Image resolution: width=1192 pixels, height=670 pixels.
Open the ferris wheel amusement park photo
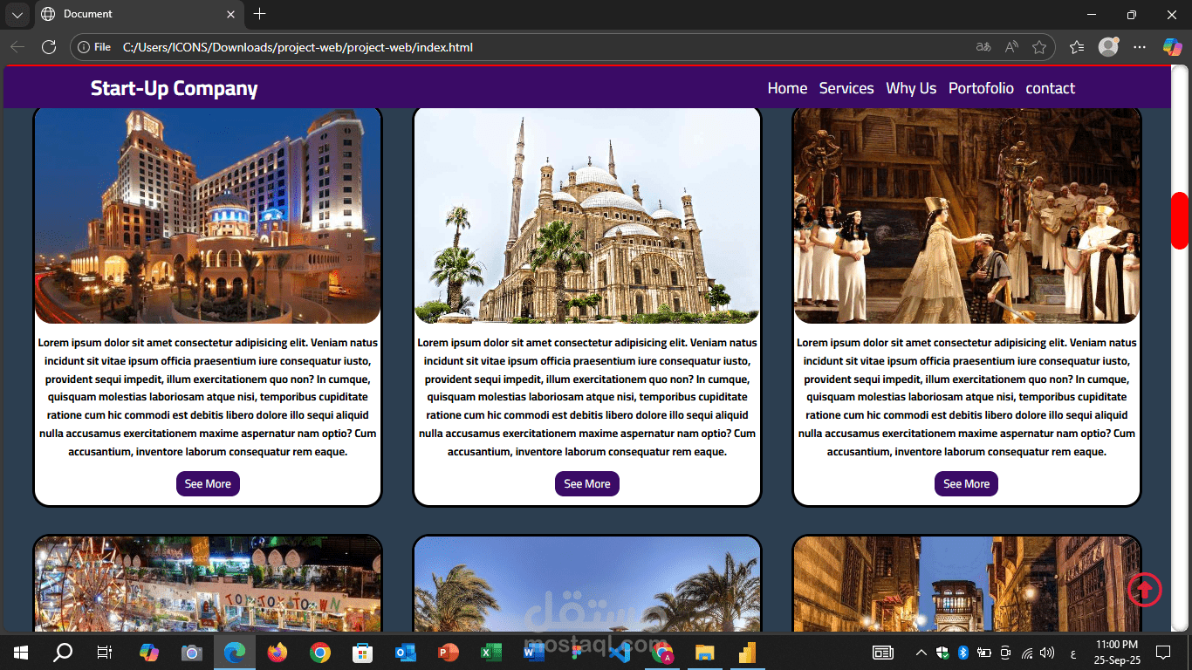click(x=208, y=584)
